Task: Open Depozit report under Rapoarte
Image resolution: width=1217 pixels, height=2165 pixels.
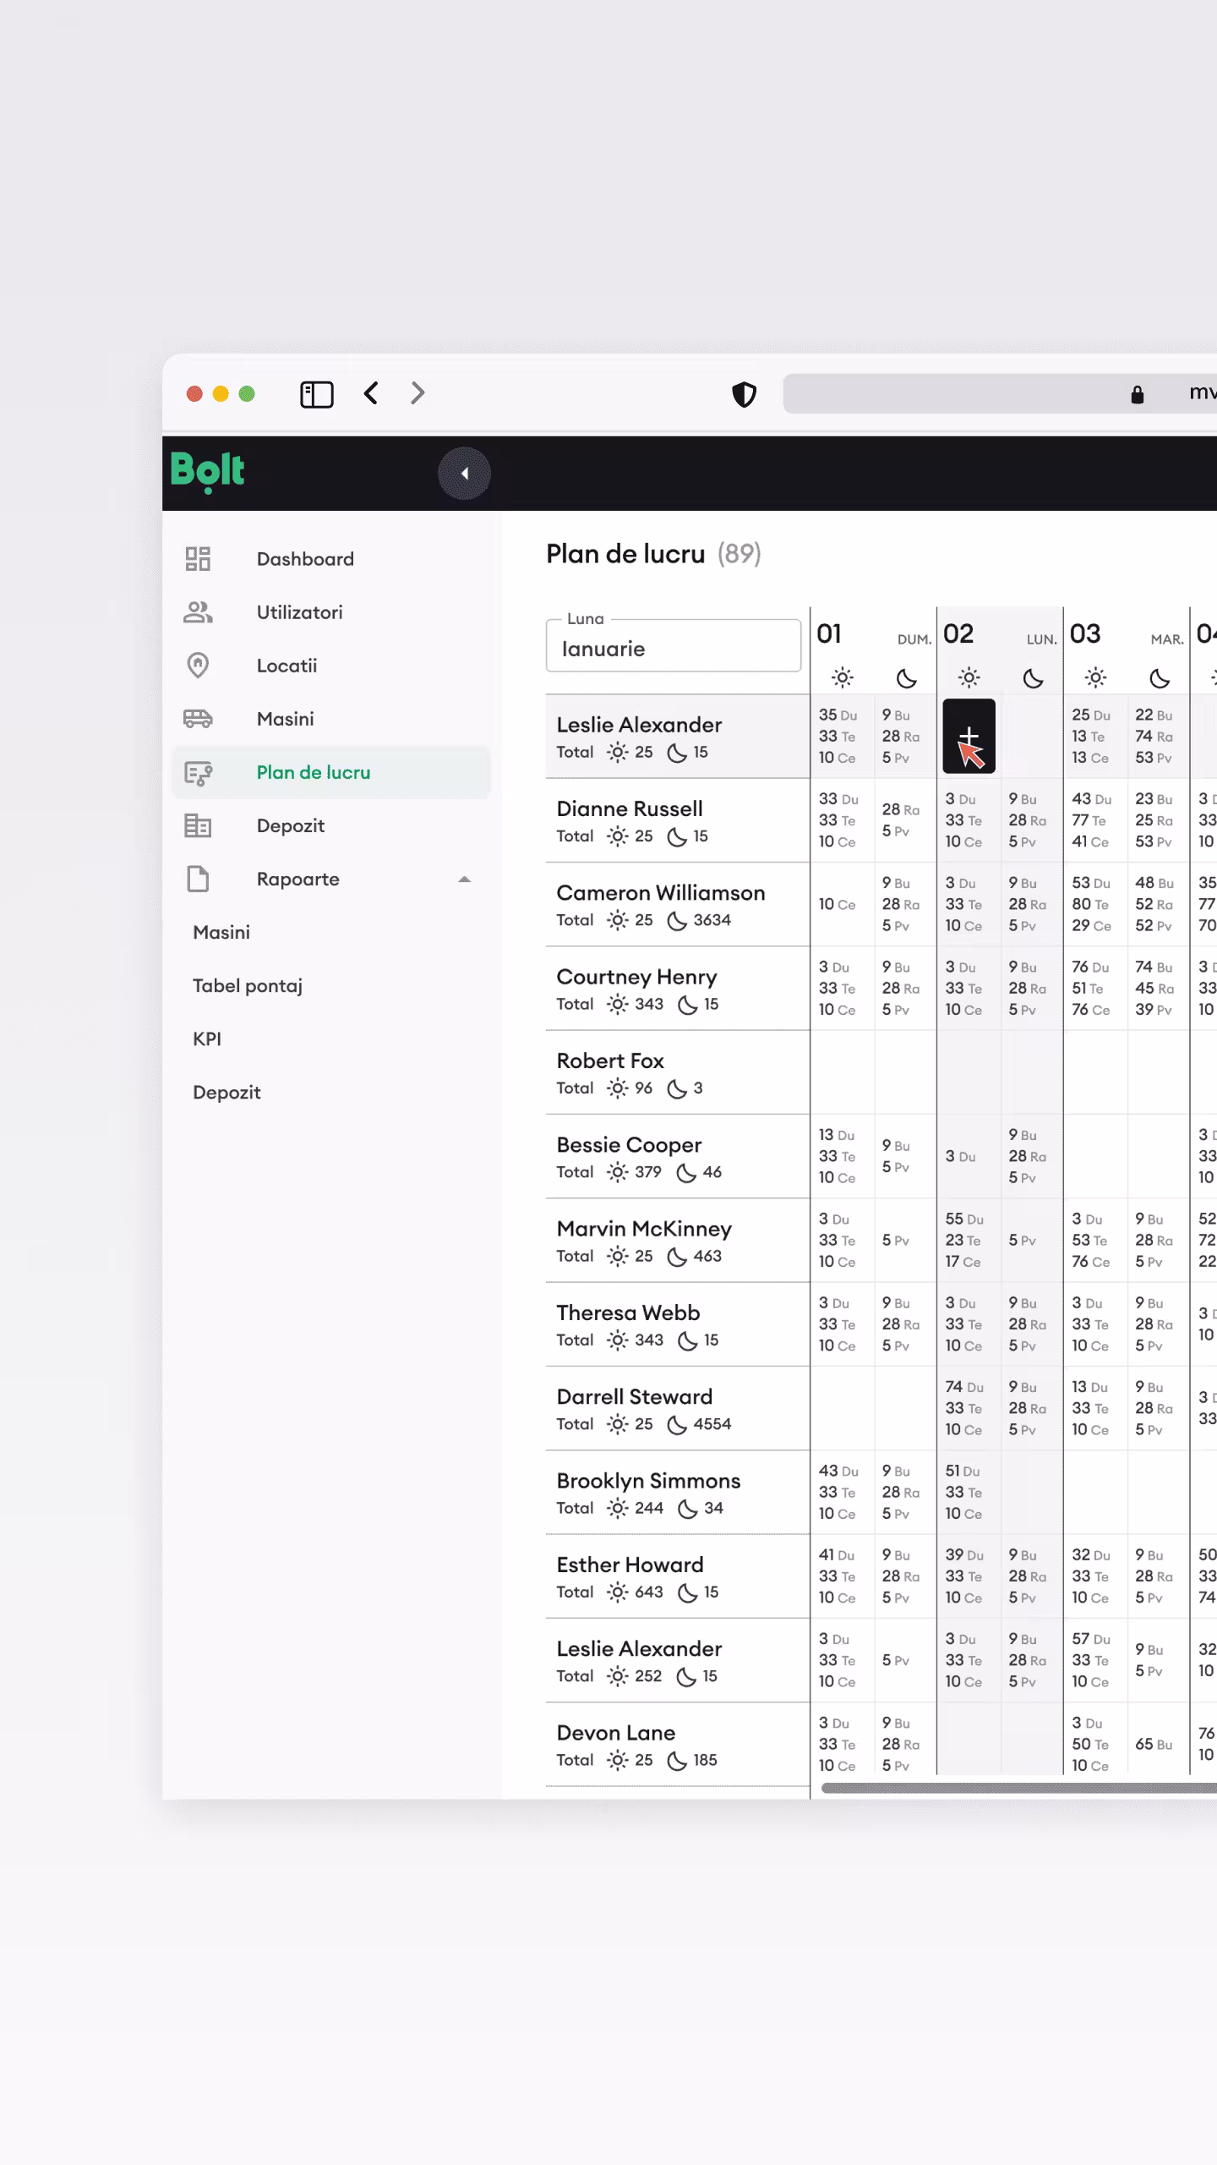Action: tap(226, 1093)
